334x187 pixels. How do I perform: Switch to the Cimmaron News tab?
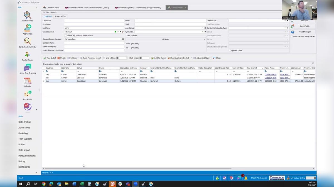tap(51, 7)
